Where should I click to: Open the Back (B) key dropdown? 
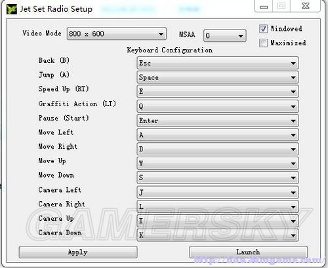pos(218,63)
